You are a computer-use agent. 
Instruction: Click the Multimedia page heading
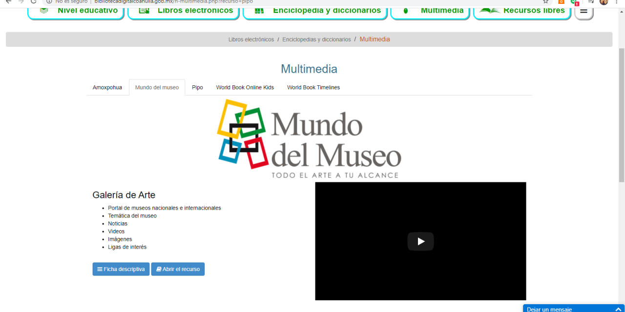pyautogui.click(x=309, y=69)
